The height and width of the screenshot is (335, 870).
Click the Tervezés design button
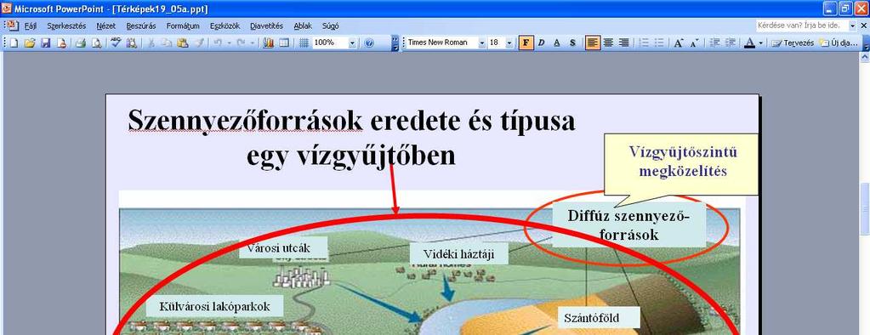click(793, 43)
